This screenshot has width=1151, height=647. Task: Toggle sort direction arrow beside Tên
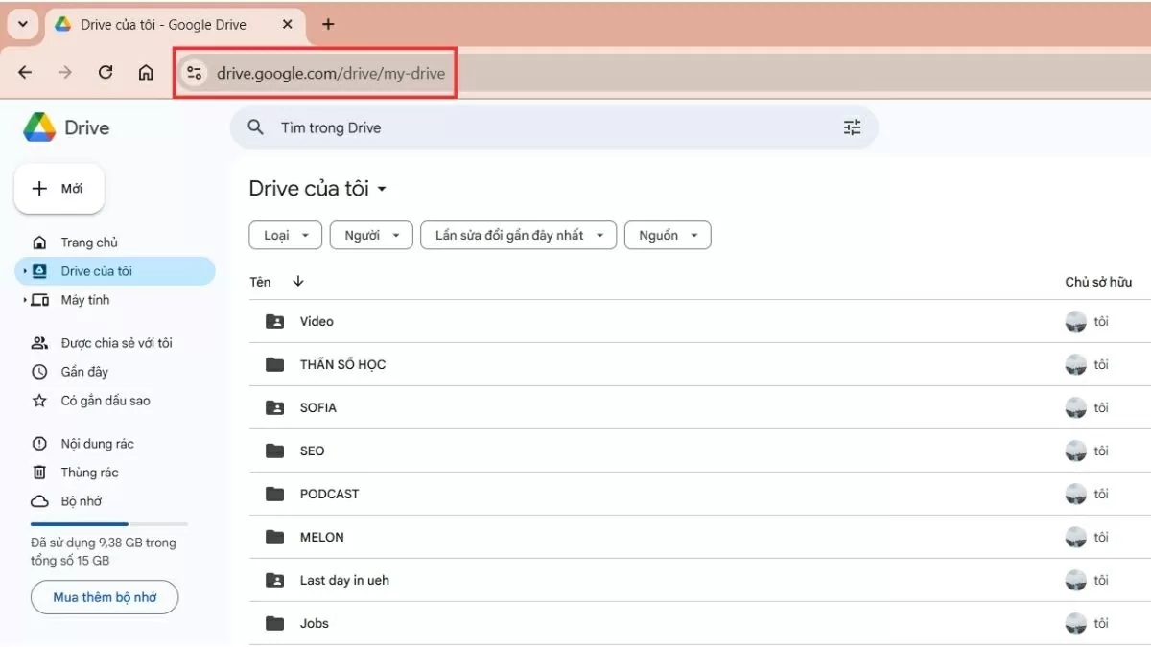pos(298,282)
